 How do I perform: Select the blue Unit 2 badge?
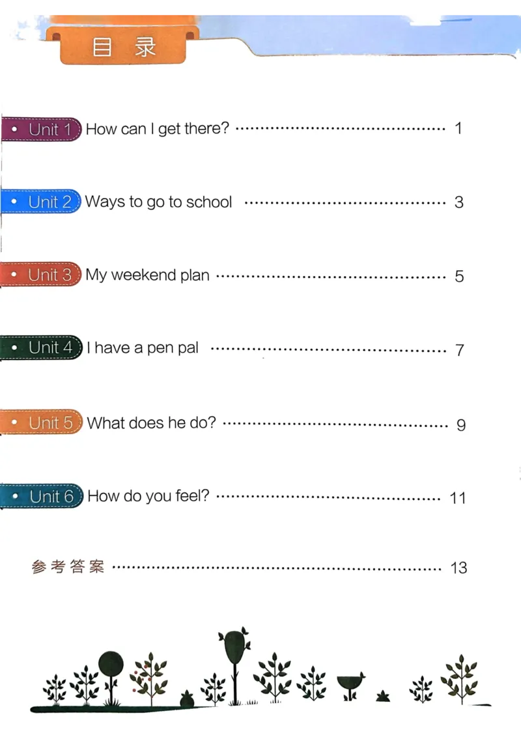point(42,202)
